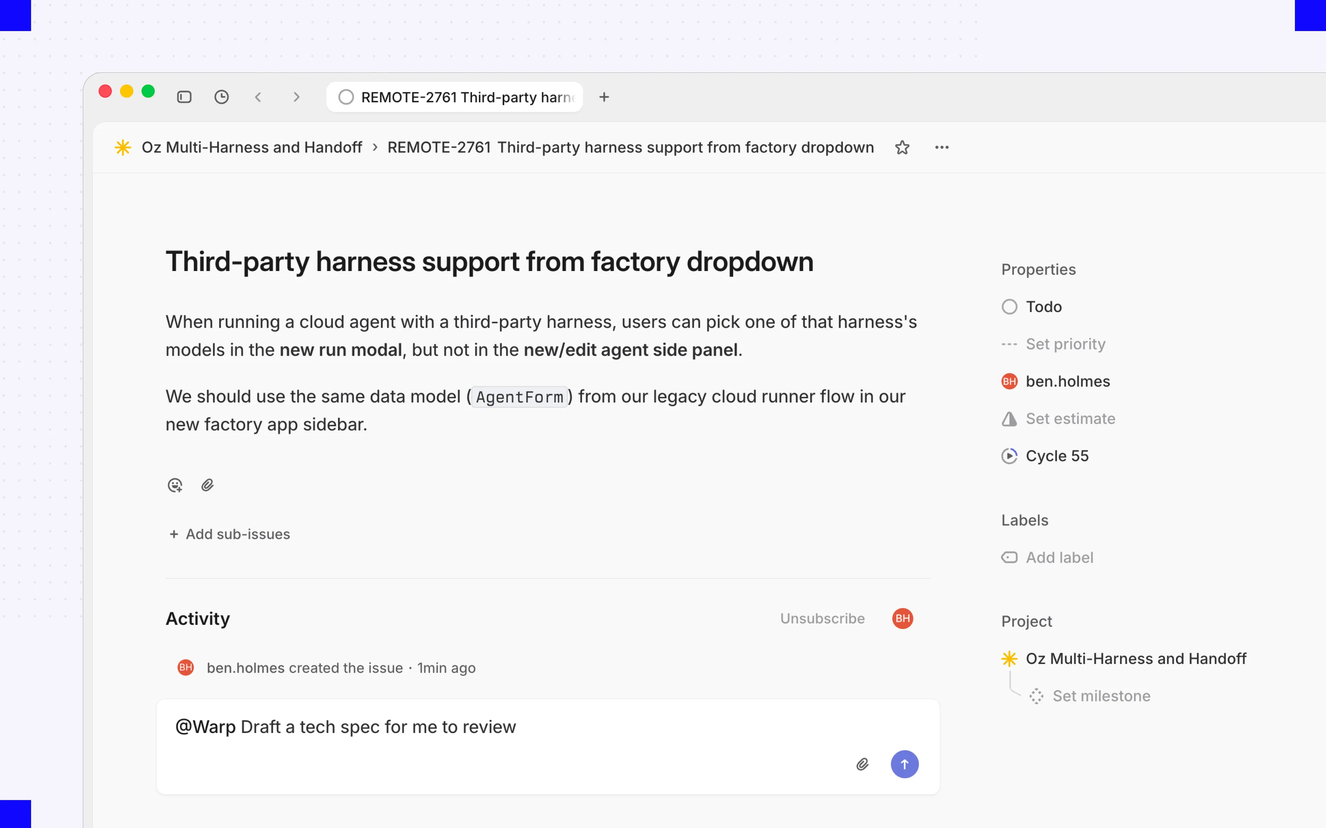The width and height of the screenshot is (1326, 828).
Task: Click Set milestone under Project
Action: tap(1089, 696)
